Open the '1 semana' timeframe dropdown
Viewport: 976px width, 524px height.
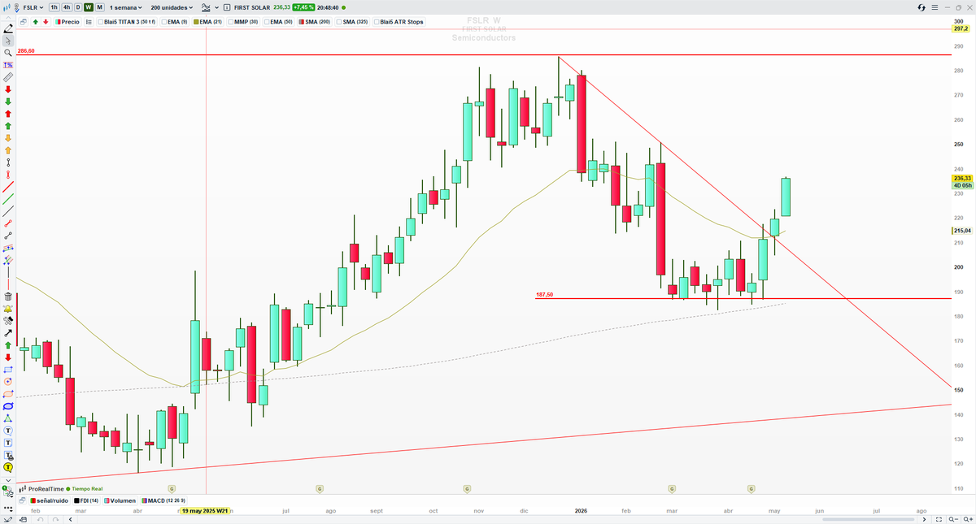coord(125,7)
